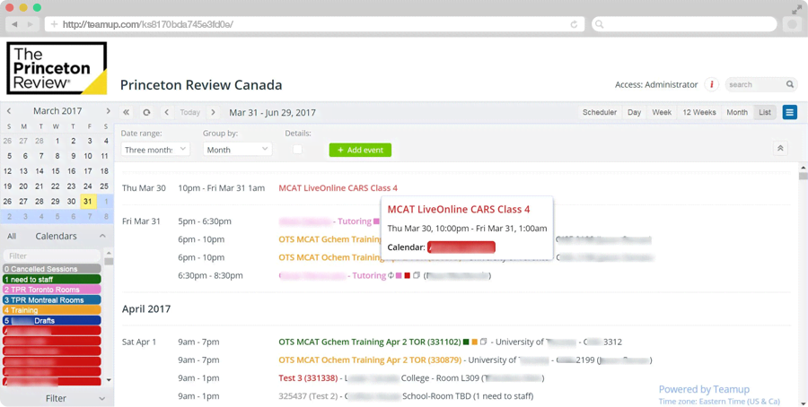Click the repeat icon on 6:30pm Tutoring event
The image size is (808, 407).
click(391, 276)
